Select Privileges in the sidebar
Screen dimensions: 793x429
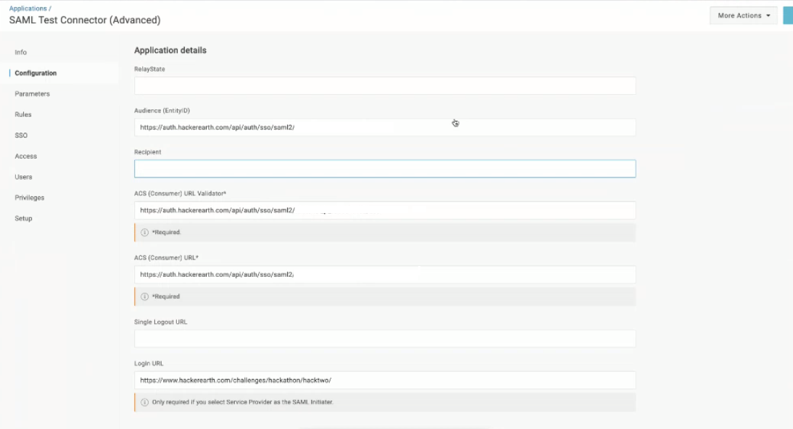coord(29,197)
